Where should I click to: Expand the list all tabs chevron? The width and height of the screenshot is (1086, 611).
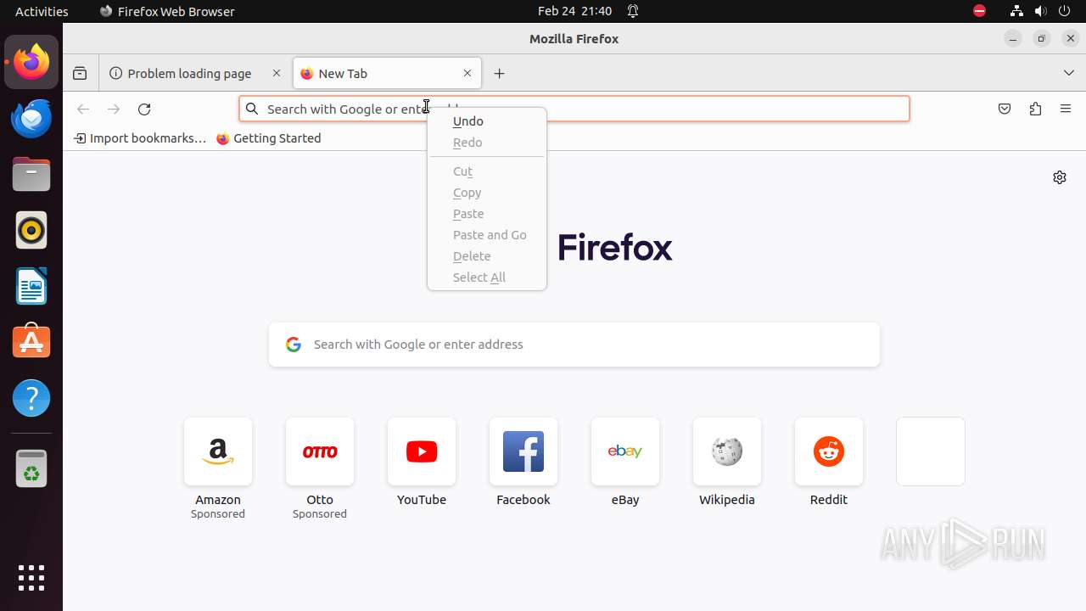(x=1069, y=73)
